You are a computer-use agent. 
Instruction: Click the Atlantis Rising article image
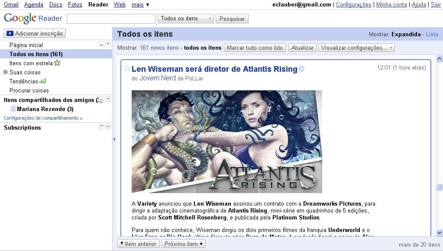227,141
